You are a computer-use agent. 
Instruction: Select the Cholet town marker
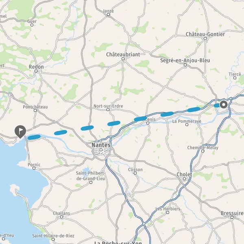coord(184,179)
